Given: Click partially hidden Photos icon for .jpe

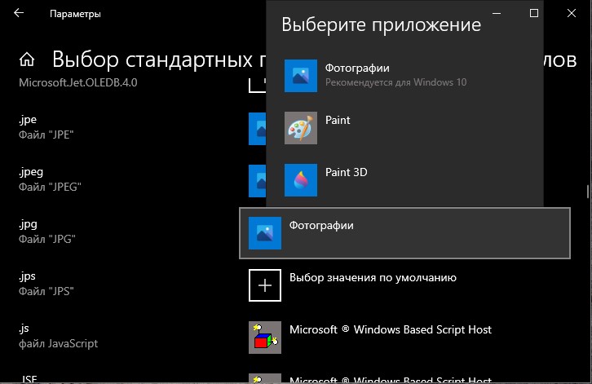Looking at the screenshot, I should (x=257, y=128).
